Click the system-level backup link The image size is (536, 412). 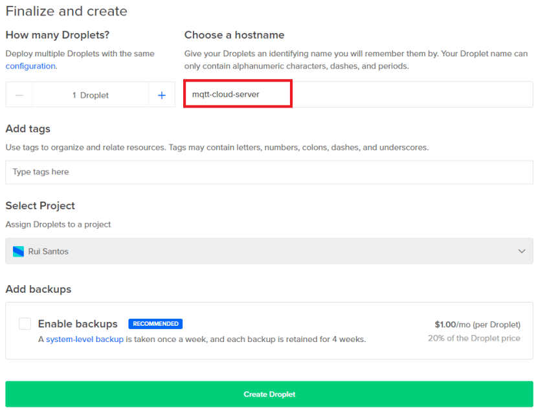coord(85,338)
